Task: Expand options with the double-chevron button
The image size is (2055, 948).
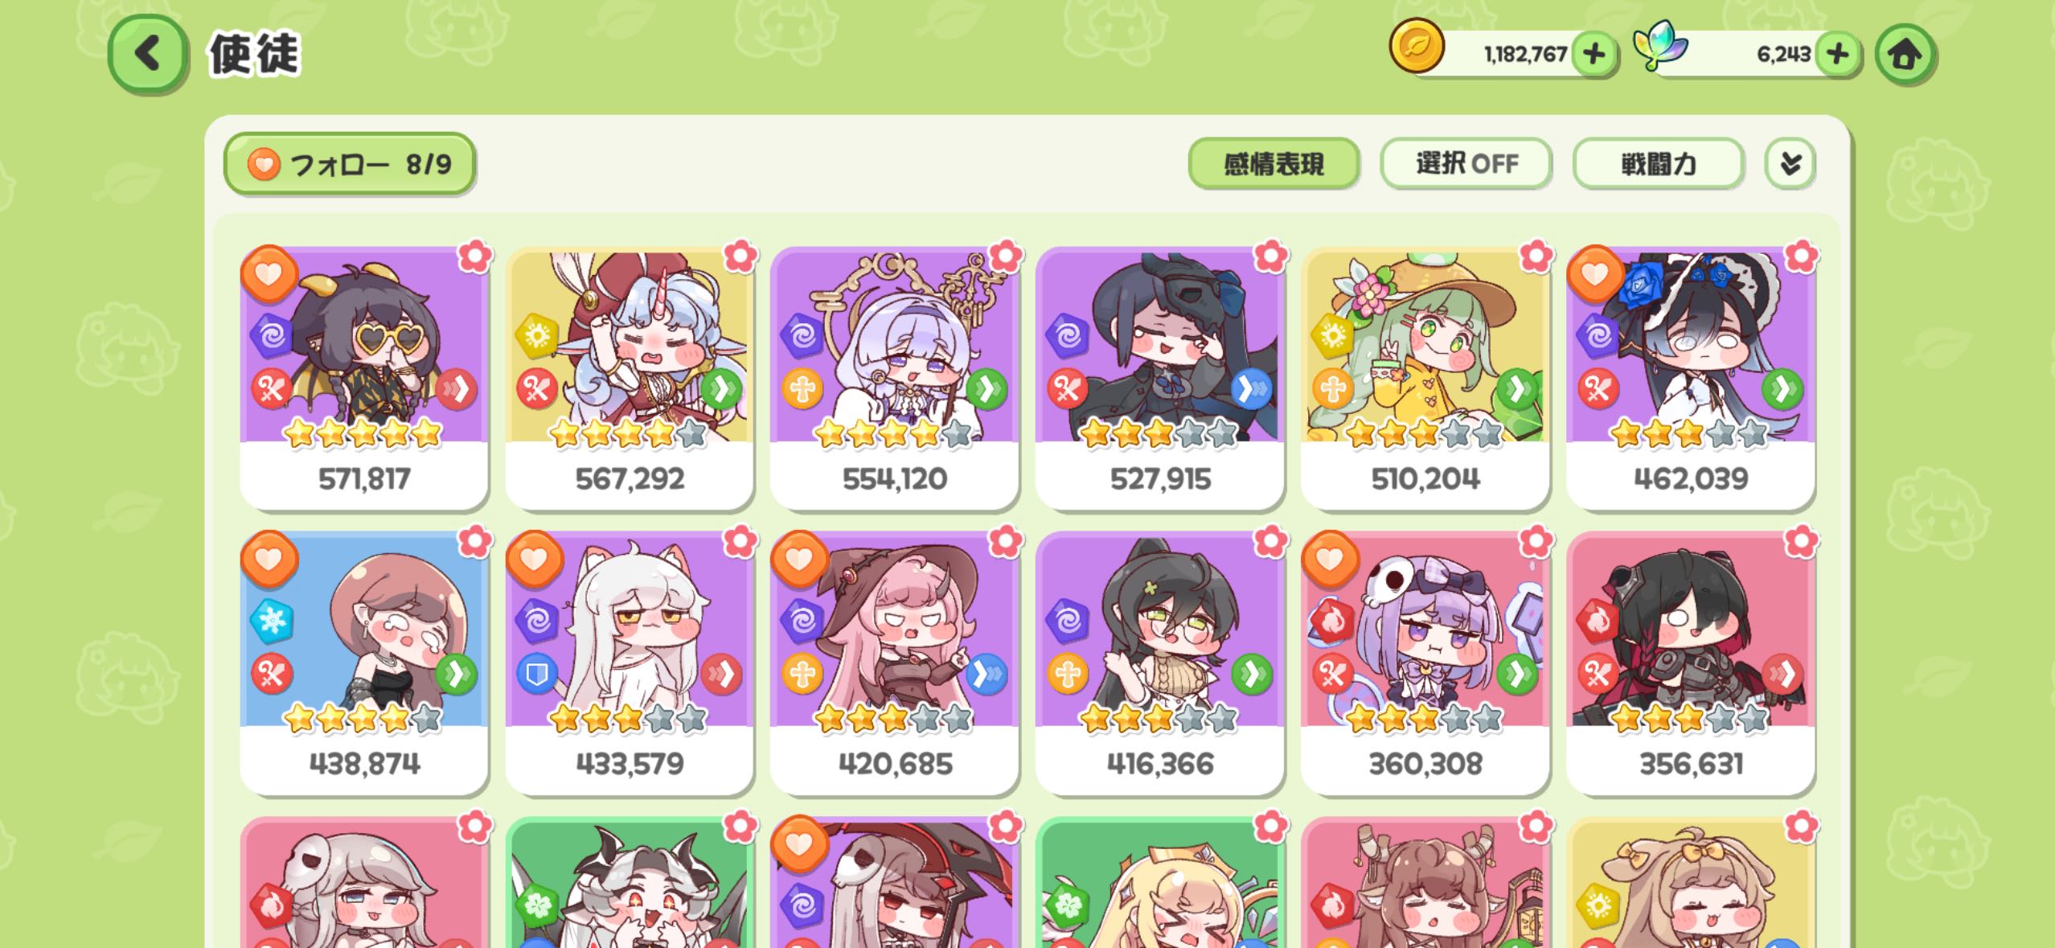Action: 1790,164
